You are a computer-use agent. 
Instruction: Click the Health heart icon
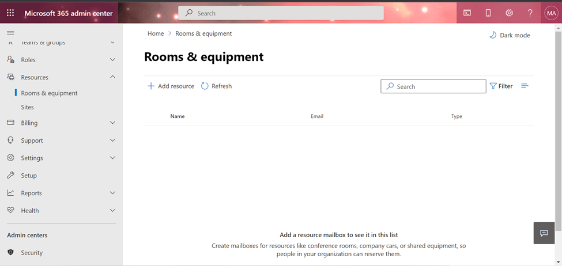10,211
